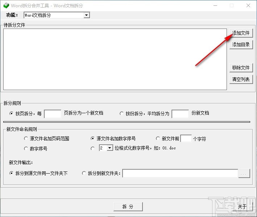Screen dimensions: 257x217
Task: Select the 新文件前 characters radio option
Action: coord(158,139)
